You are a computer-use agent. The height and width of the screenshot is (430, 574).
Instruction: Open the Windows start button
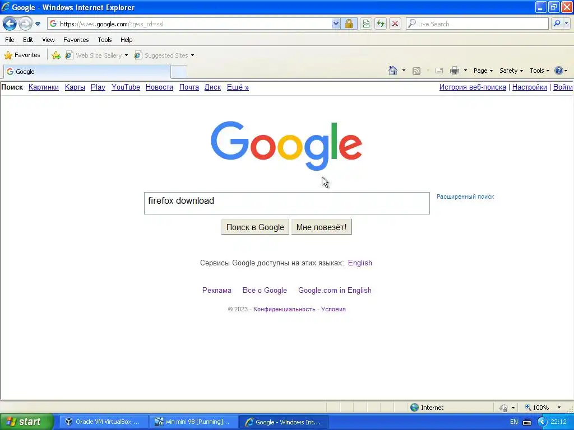(27, 422)
